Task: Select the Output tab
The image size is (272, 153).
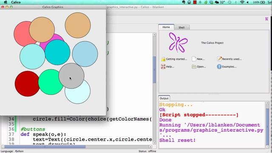Action: 164,98
